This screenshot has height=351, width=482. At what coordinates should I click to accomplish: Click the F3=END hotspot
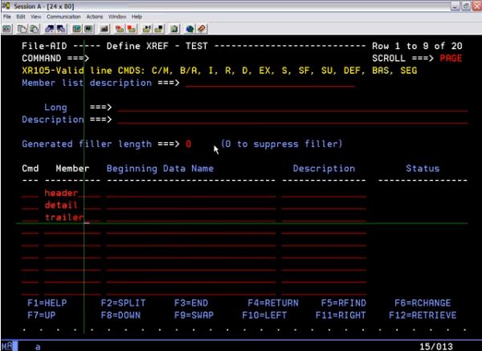pos(191,303)
